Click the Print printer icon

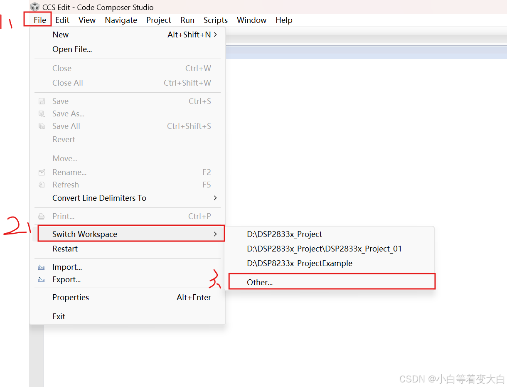tap(42, 217)
